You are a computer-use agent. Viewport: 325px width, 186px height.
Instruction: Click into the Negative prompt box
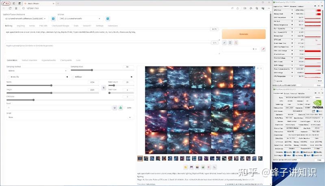(111, 49)
